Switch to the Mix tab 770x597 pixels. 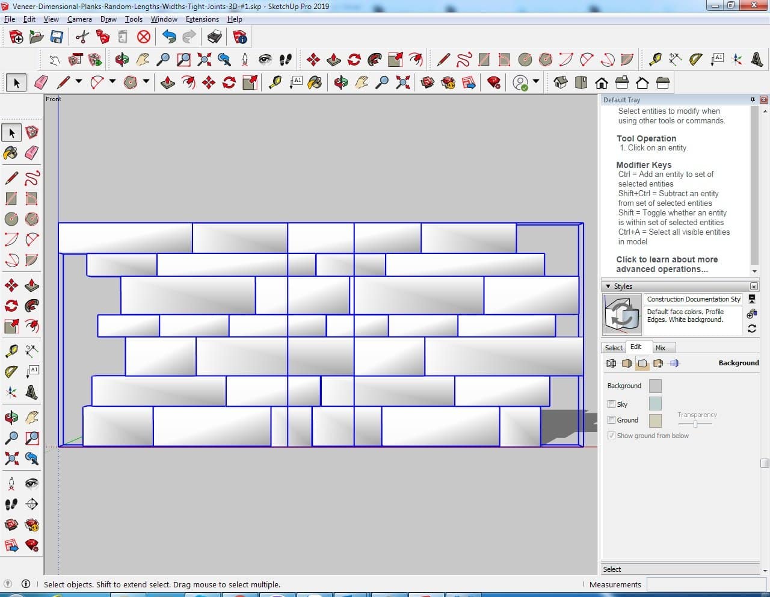(x=661, y=348)
